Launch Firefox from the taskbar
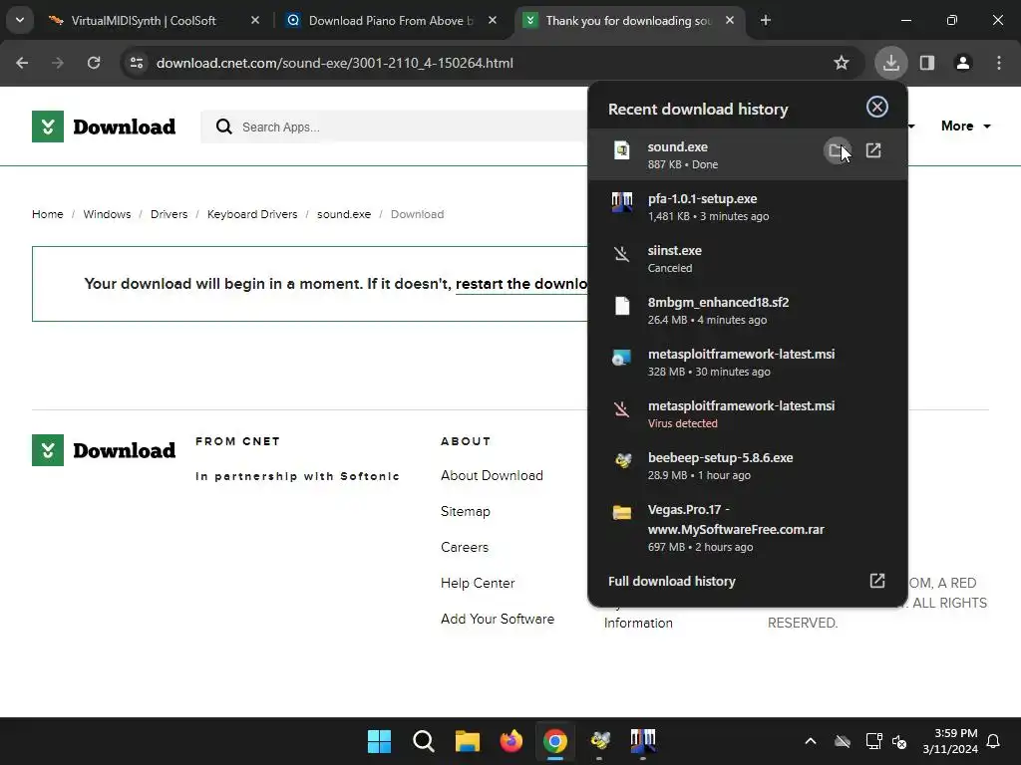The width and height of the screenshot is (1021, 765). pos(511,741)
